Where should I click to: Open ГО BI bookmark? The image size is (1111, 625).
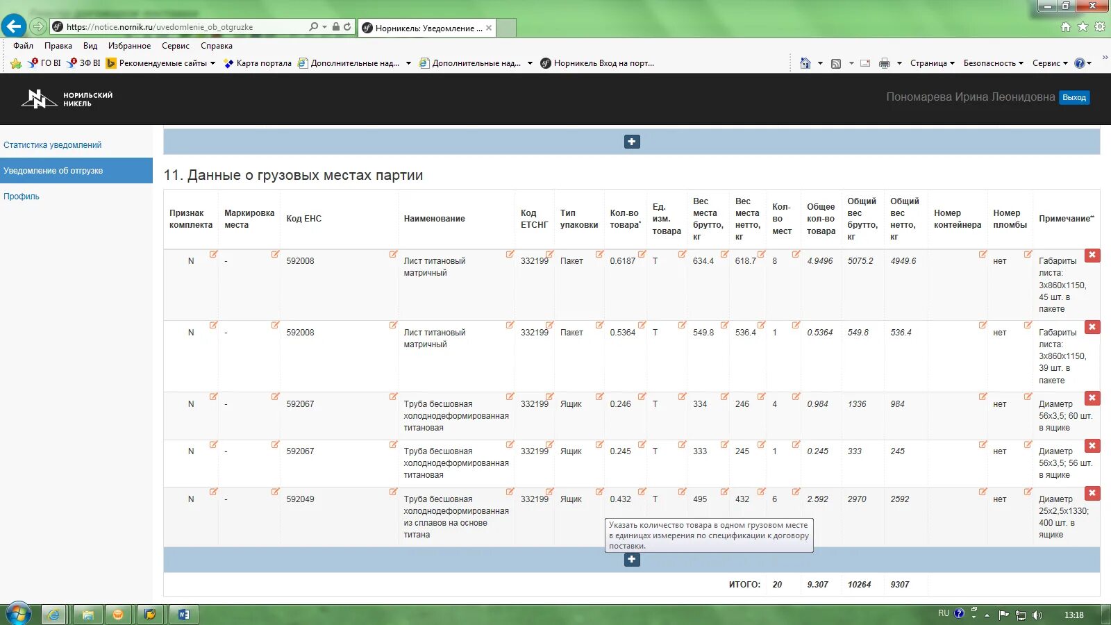coord(44,63)
